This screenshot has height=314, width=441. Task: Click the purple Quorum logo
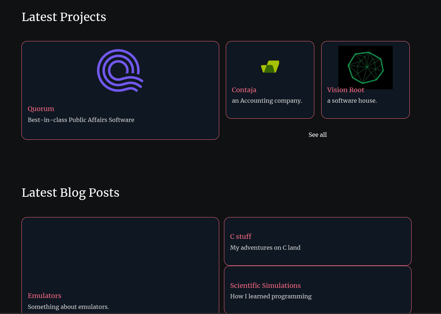pos(120,70)
